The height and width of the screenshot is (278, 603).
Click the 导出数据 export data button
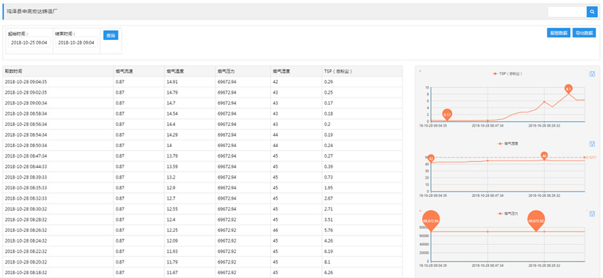coord(583,33)
